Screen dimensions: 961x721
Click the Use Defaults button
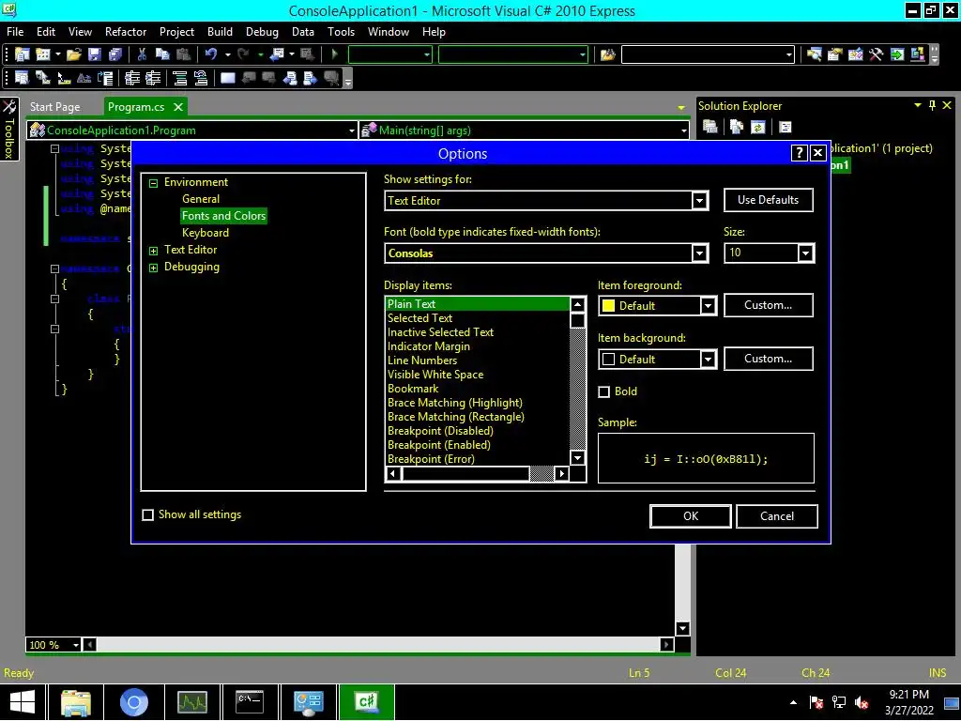[769, 200]
